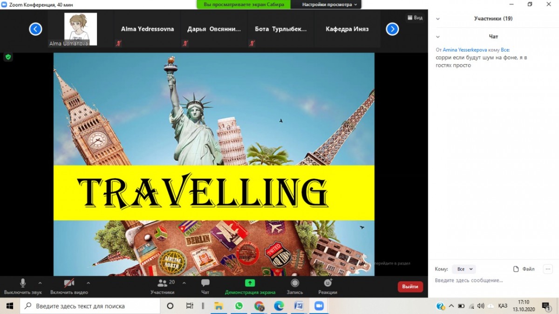Turn on the camera with Включить видео
The width and height of the screenshot is (559, 314).
69,283
